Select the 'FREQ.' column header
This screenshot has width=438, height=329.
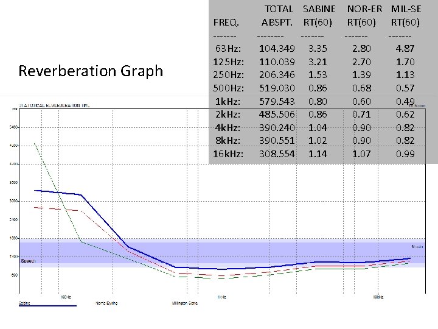[226, 23]
